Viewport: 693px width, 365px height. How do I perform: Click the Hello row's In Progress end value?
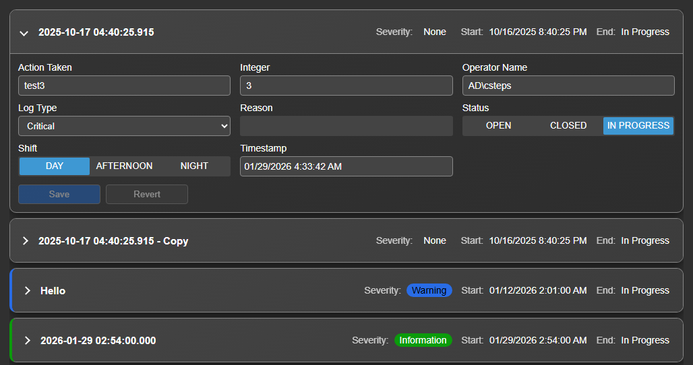click(645, 290)
